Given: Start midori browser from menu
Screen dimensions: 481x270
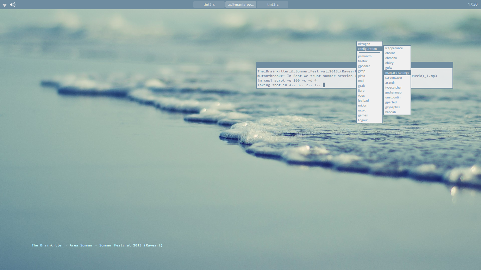Looking at the screenshot, I should click(x=369, y=105).
